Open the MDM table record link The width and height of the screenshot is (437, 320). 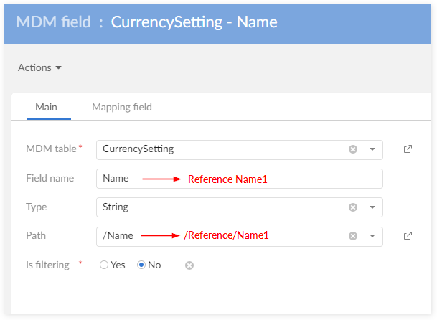pyautogui.click(x=408, y=149)
